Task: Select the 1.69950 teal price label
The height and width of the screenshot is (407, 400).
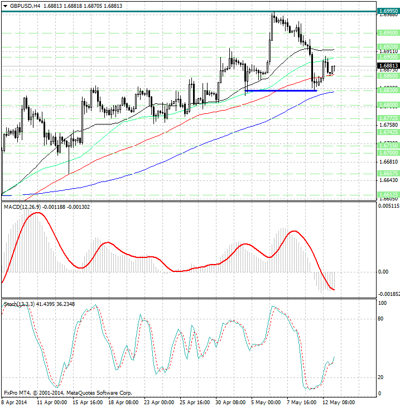Action: pos(388,11)
